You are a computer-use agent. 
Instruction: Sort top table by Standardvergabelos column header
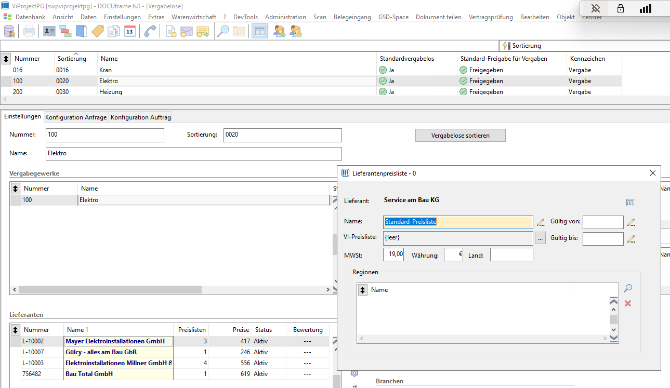(417, 59)
